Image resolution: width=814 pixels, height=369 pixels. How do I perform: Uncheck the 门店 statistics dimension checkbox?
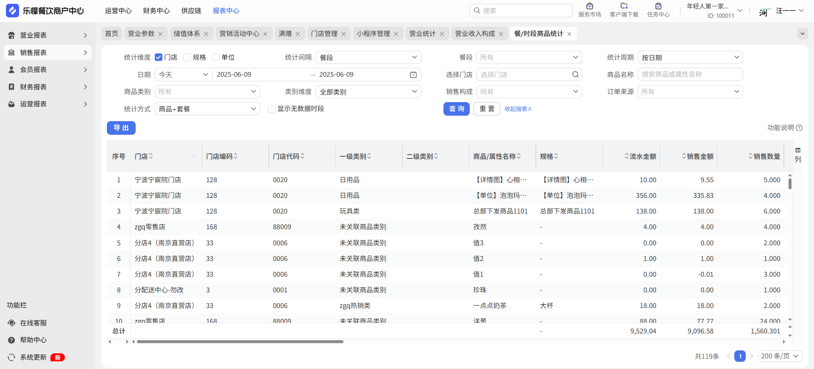point(159,57)
